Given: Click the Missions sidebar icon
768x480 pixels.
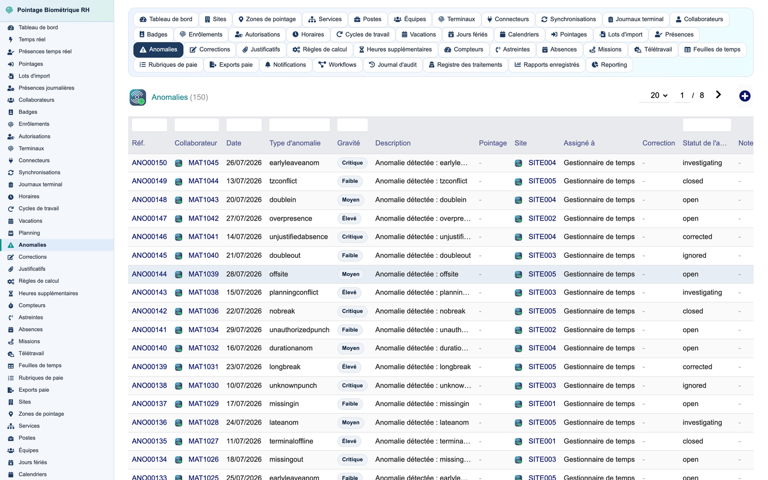Looking at the screenshot, I should click(x=11, y=342).
